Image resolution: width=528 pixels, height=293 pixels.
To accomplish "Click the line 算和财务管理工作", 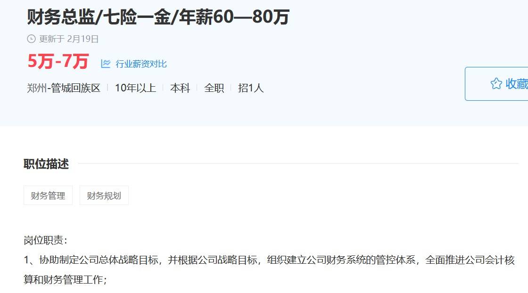I will [x=65, y=279].
